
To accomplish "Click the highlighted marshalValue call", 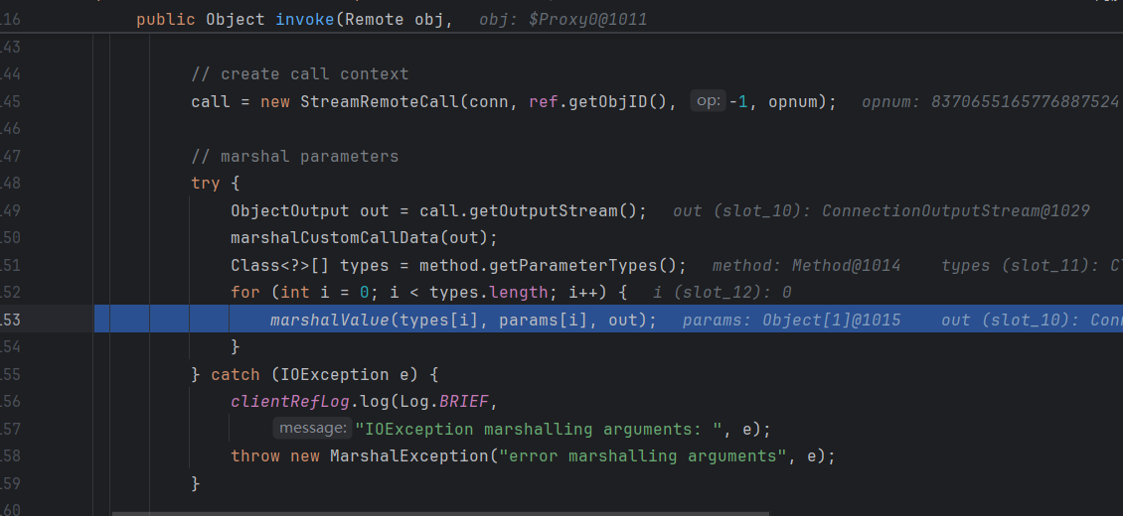I will pos(329,320).
